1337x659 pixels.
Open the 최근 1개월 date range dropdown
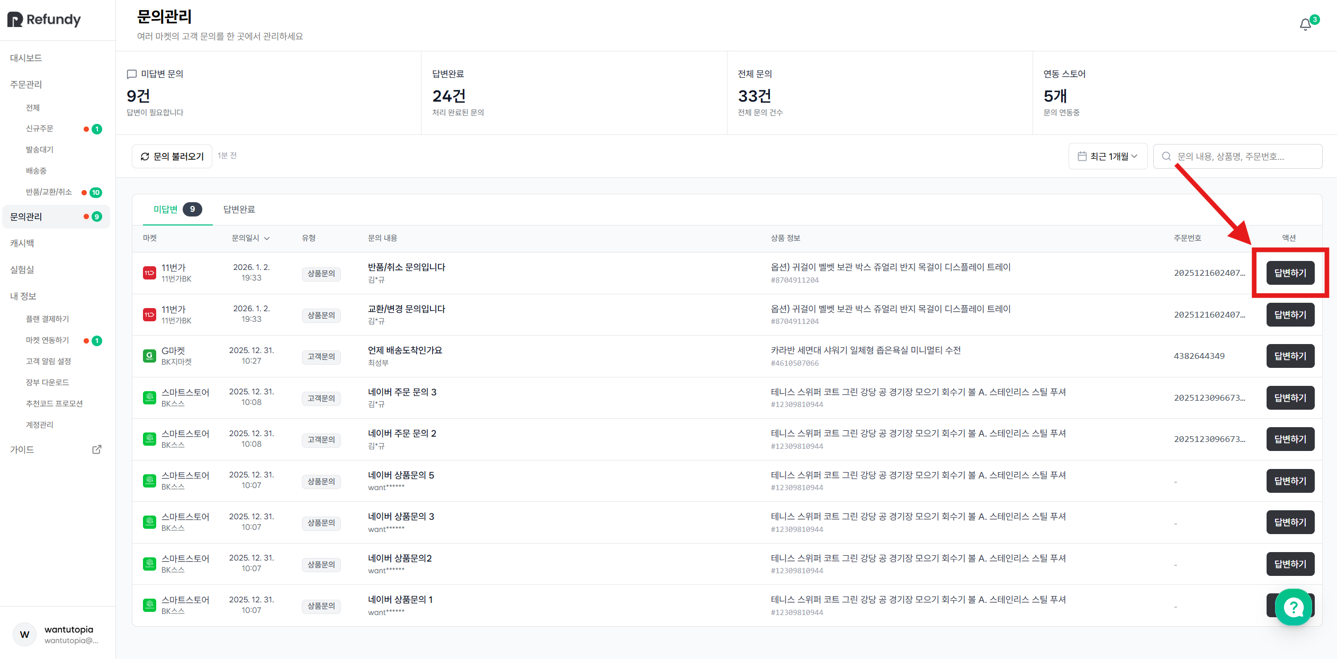[1108, 156]
